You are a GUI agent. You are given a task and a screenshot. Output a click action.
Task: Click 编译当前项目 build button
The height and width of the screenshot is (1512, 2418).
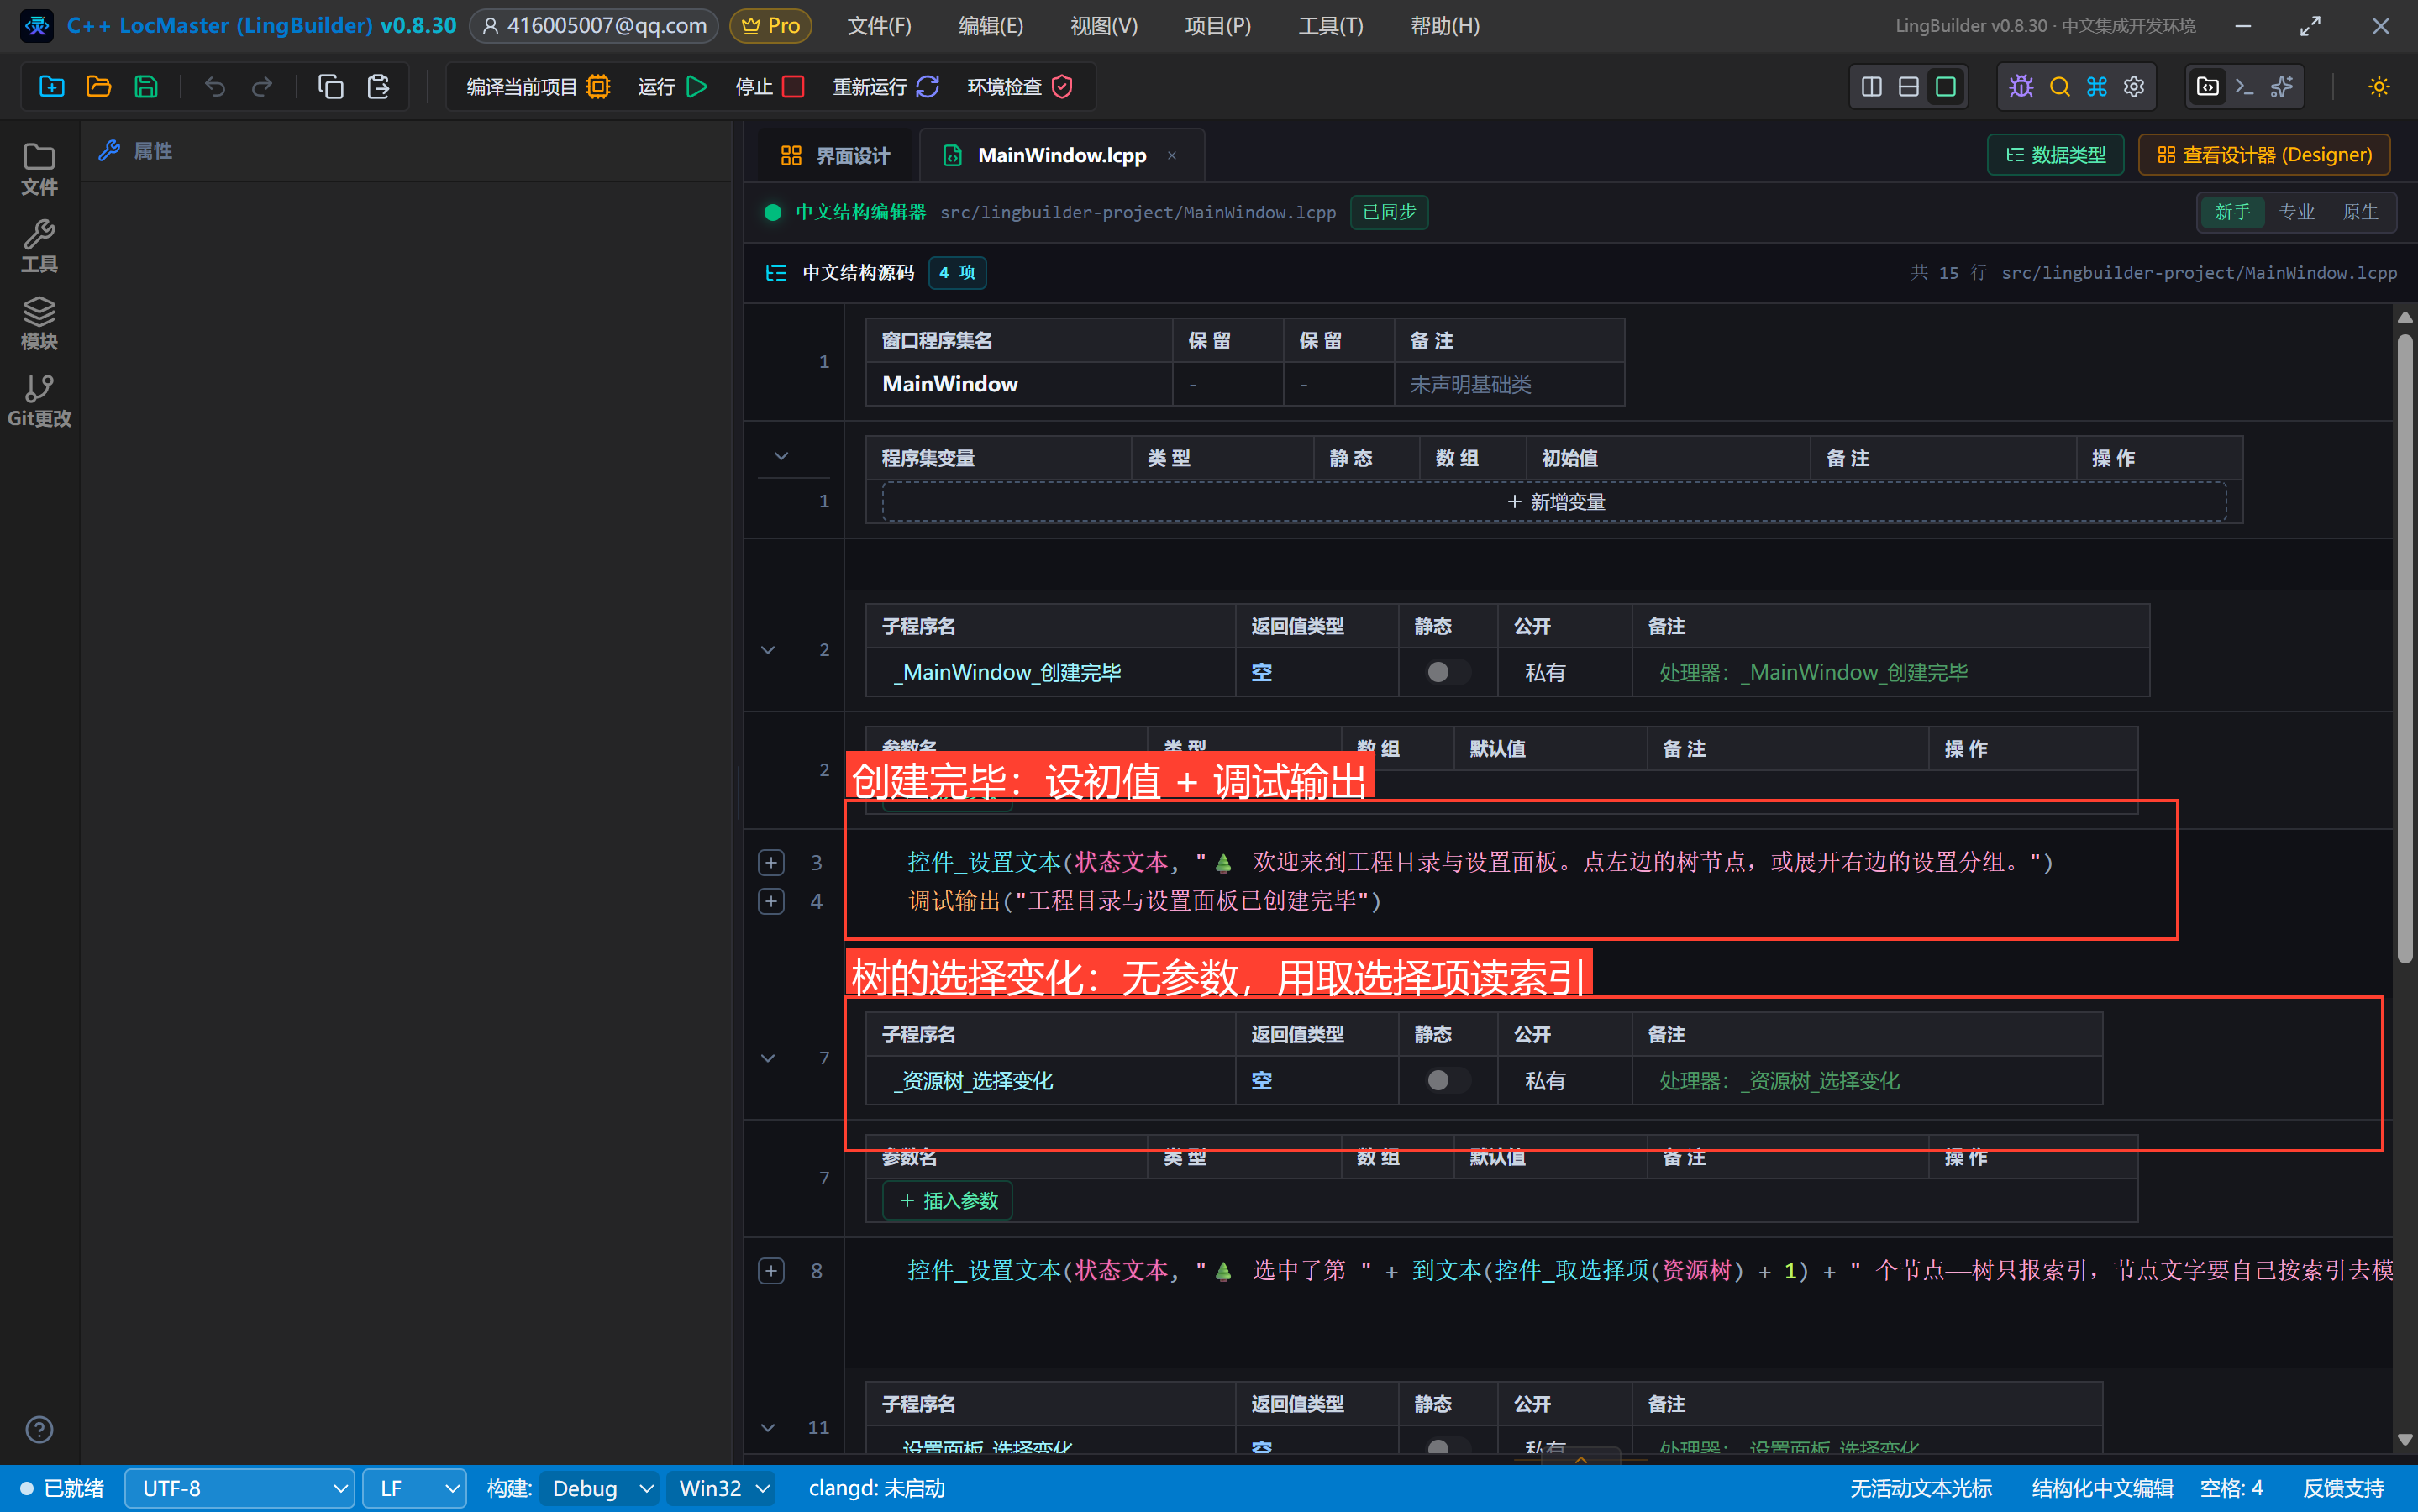click(538, 87)
